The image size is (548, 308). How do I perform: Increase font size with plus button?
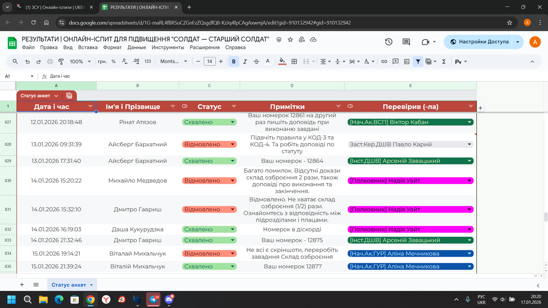tap(221, 62)
